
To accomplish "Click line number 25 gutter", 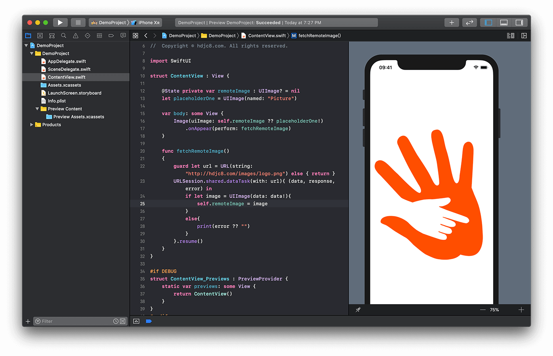I will pos(142,204).
